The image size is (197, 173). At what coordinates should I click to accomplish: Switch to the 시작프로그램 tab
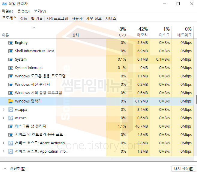(57, 19)
